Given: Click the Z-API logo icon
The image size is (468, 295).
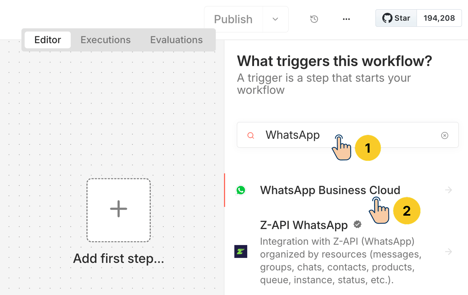Looking at the screenshot, I should 241,251.
